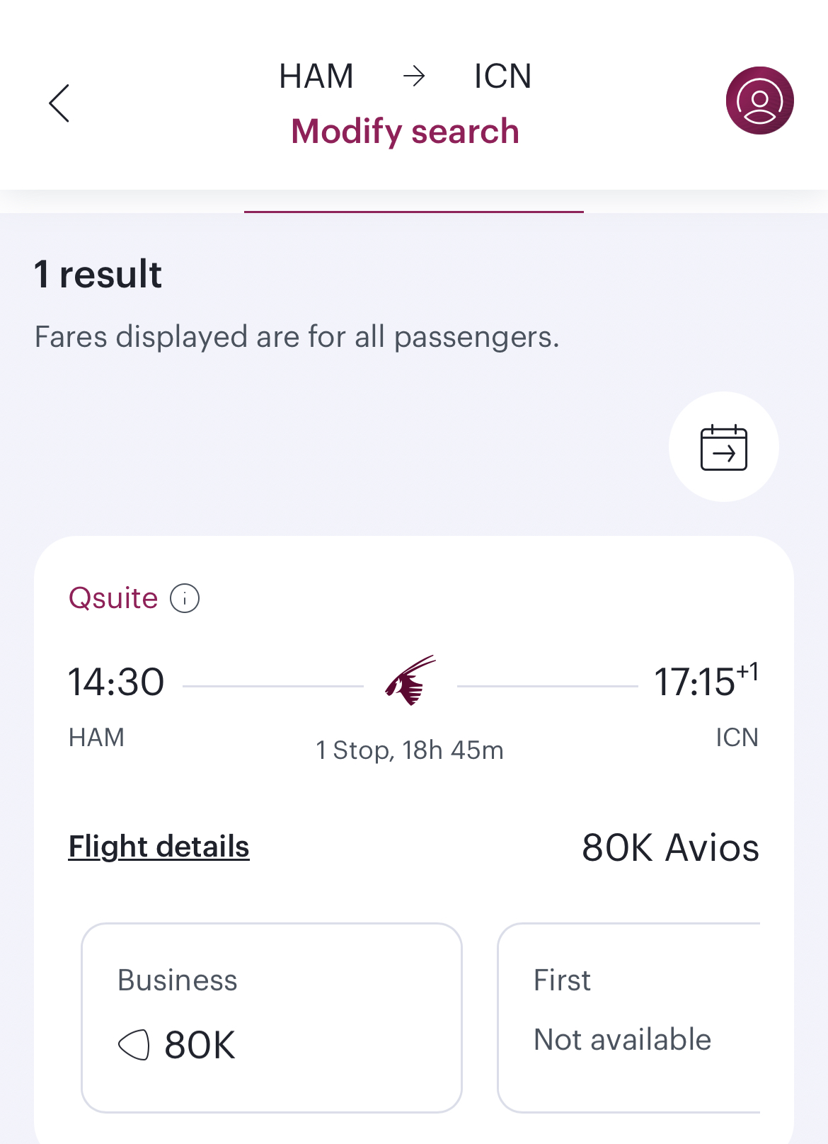The height and width of the screenshot is (1144, 828).
Task: Tap the 17:15 arrival time
Action: (696, 682)
